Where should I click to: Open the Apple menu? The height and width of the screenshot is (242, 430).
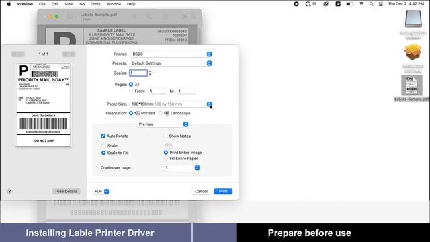[9, 4]
